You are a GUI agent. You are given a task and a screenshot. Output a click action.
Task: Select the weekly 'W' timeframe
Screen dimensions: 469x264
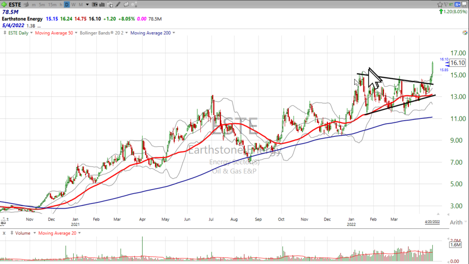pyautogui.click(x=73, y=4)
